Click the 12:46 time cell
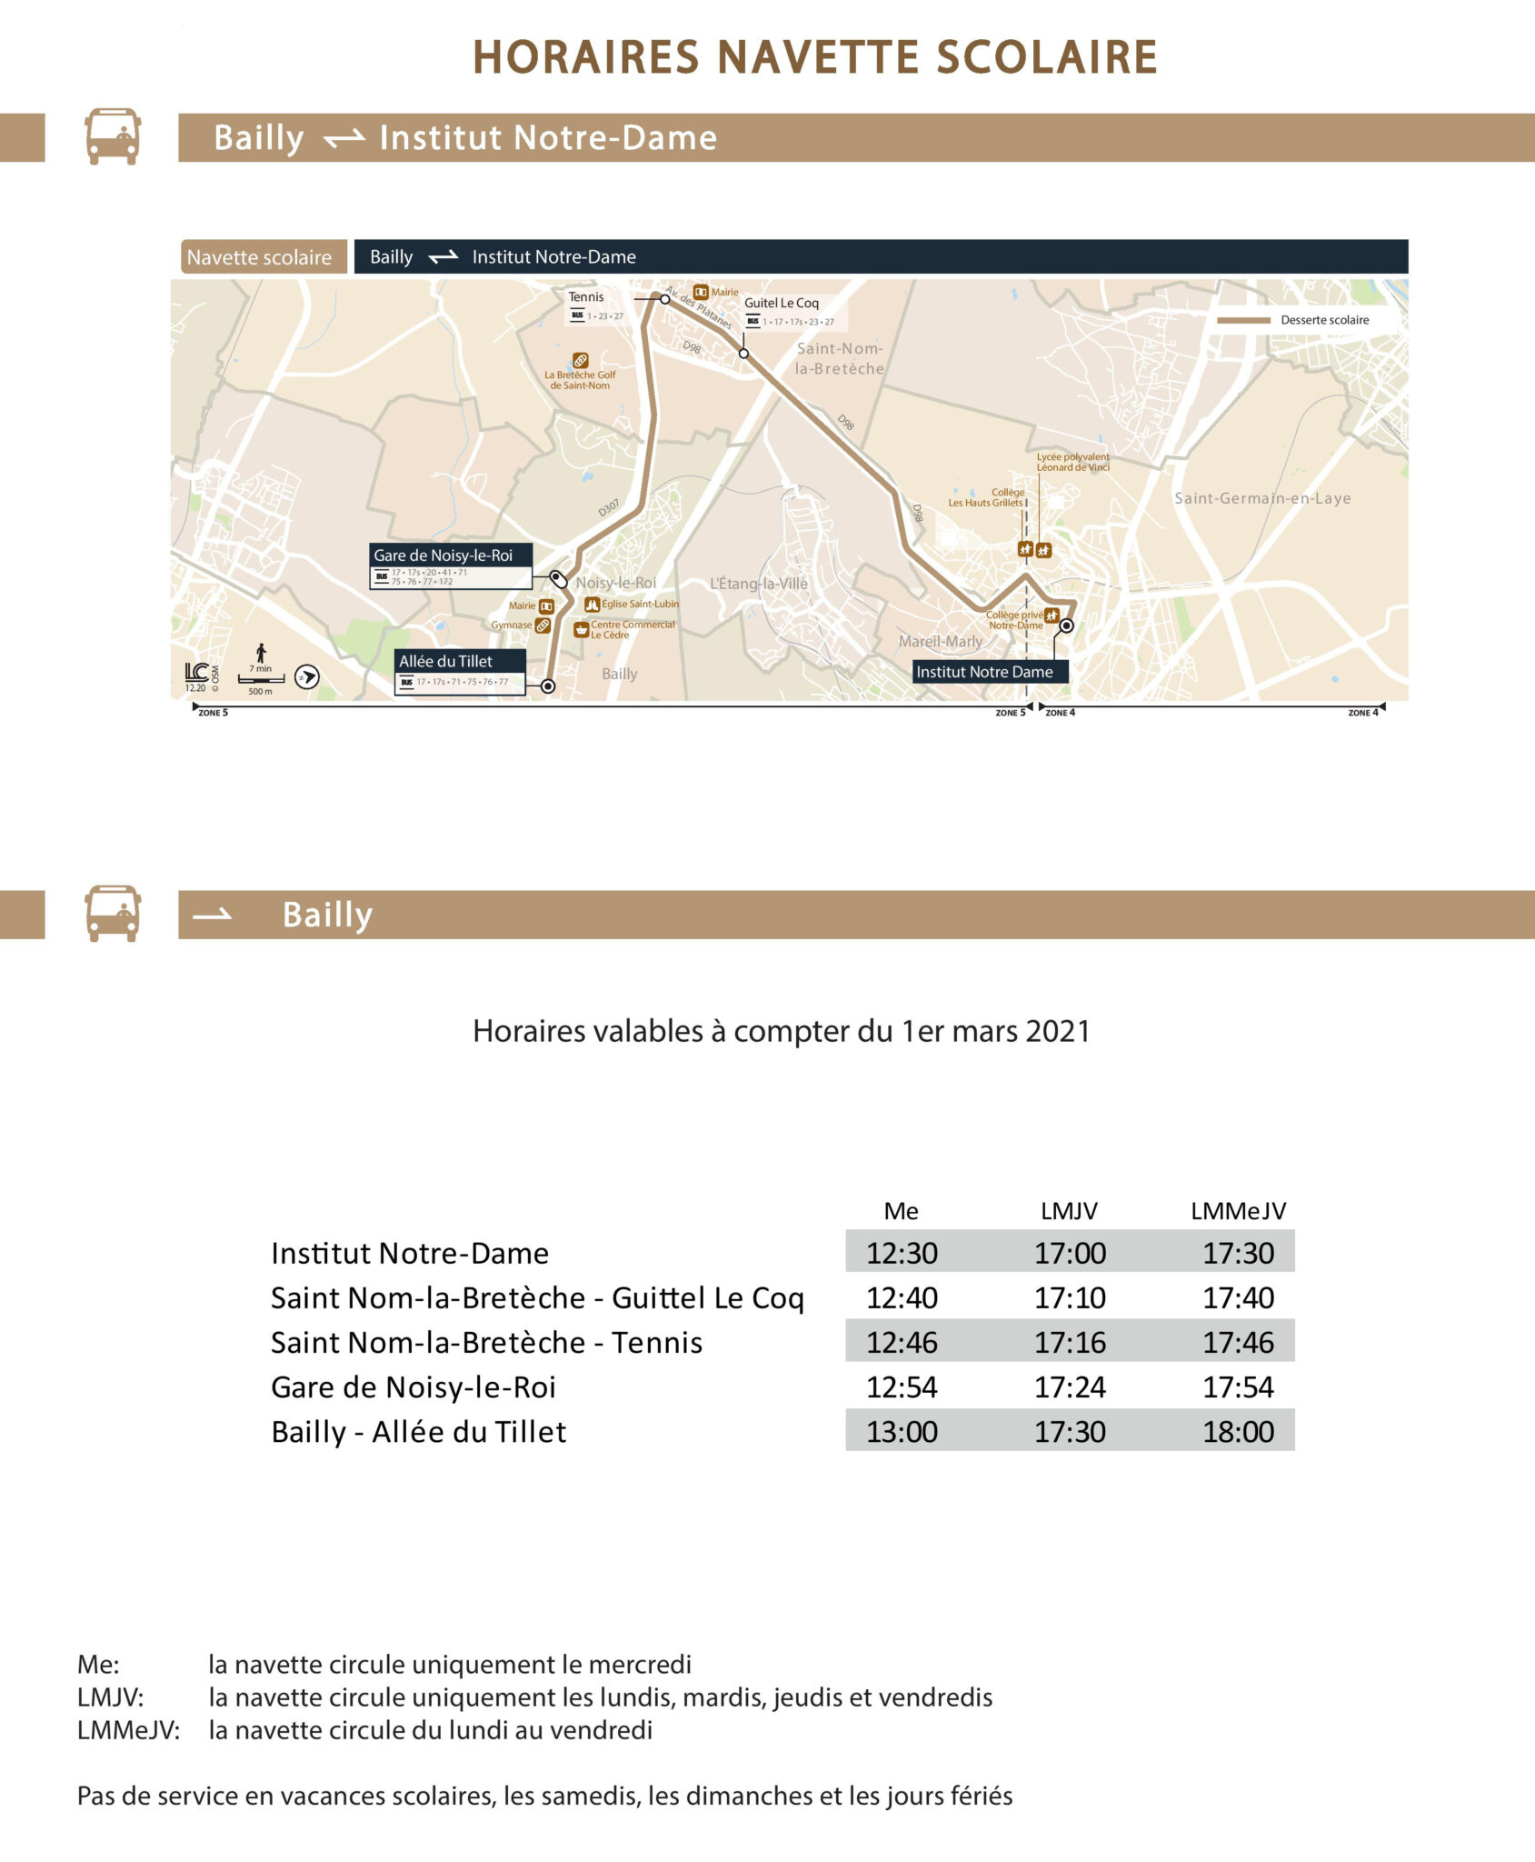 point(902,1342)
